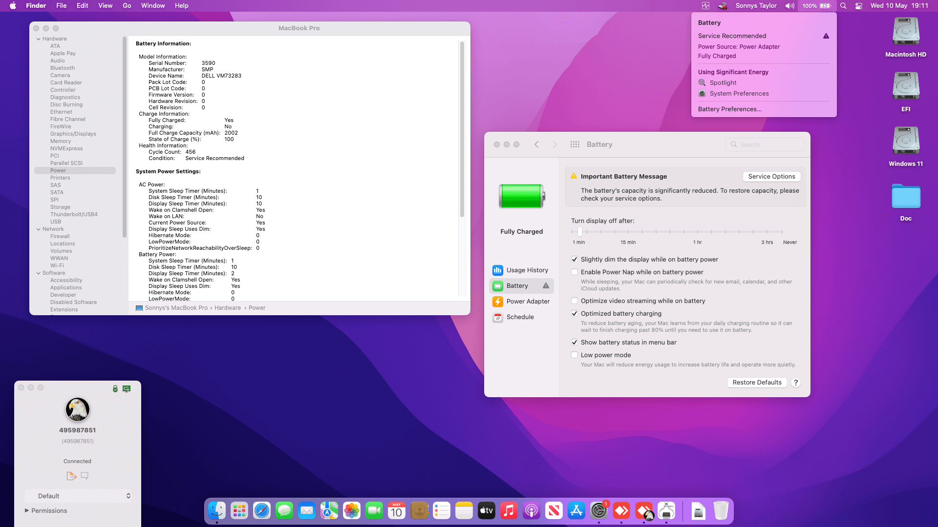Enable Power Nap while on battery power
The image size is (938, 527).
point(575,272)
